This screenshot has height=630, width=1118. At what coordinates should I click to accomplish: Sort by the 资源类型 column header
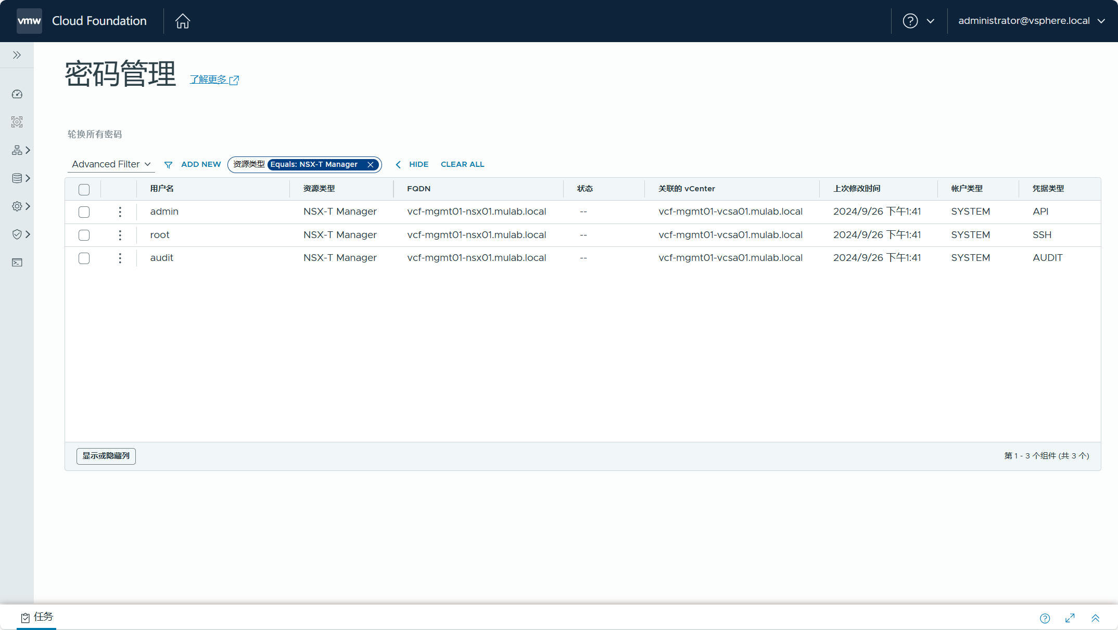click(x=319, y=189)
